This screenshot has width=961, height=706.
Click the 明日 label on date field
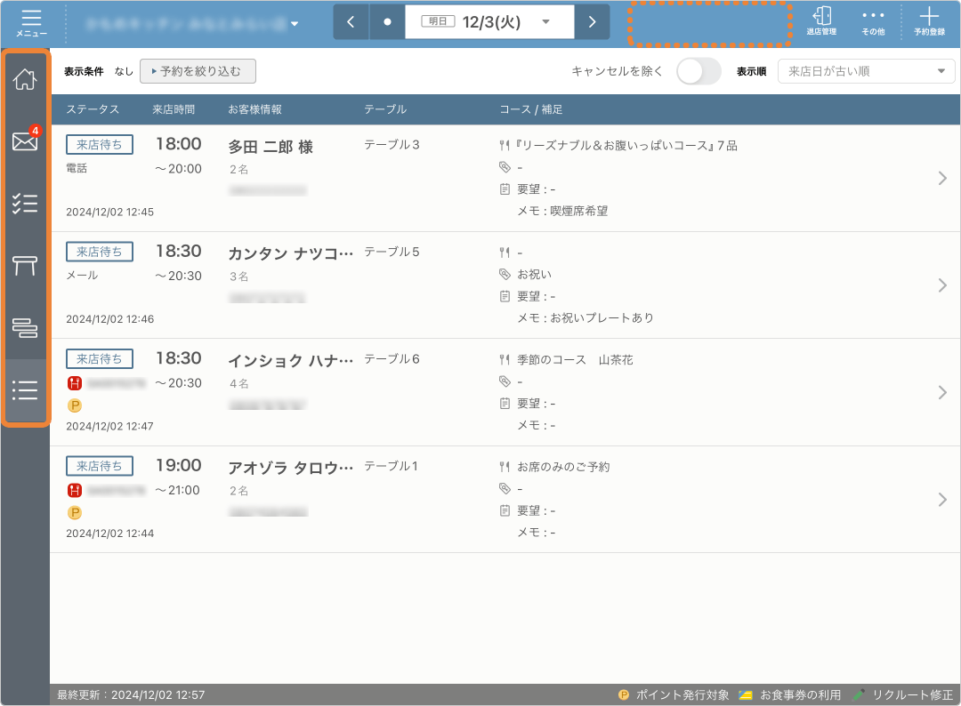[x=438, y=21]
